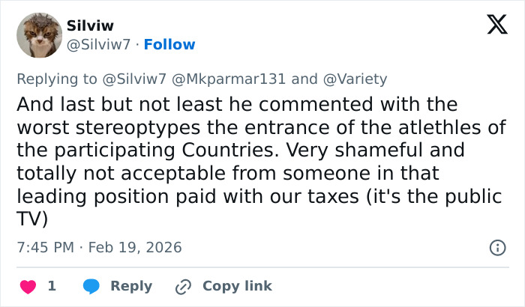Click the final 'TV)' tweet line

(31, 219)
